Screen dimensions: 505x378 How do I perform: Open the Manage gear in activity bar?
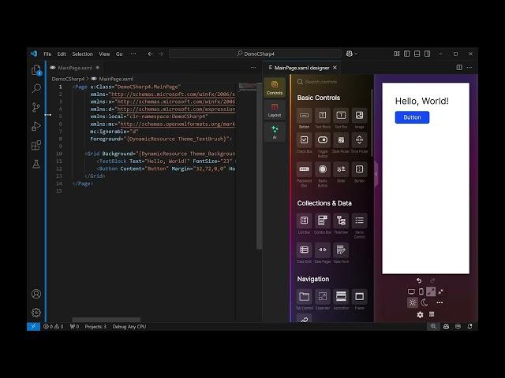pos(36,313)
